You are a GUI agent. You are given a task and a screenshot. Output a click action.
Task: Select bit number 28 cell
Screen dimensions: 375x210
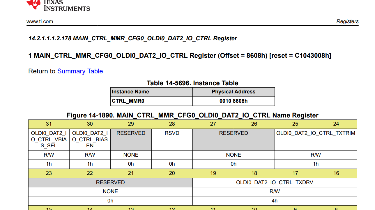pos(172,124)
